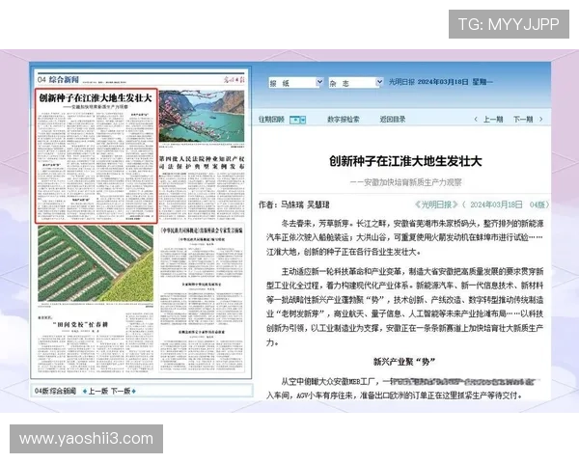Click the right arrow after 下一期
Viewport: 579px width, 463px height.
(541, 120)
